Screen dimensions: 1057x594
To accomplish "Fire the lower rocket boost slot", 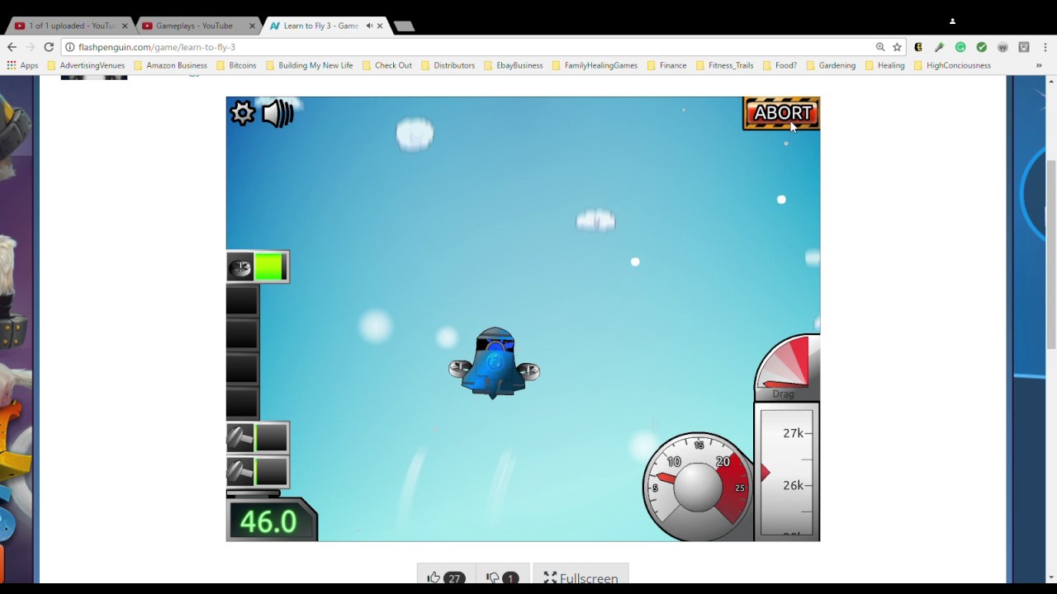I will [258, 473].
